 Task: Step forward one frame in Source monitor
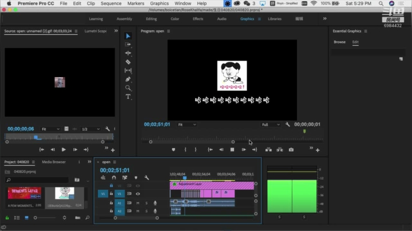[75, 150]
